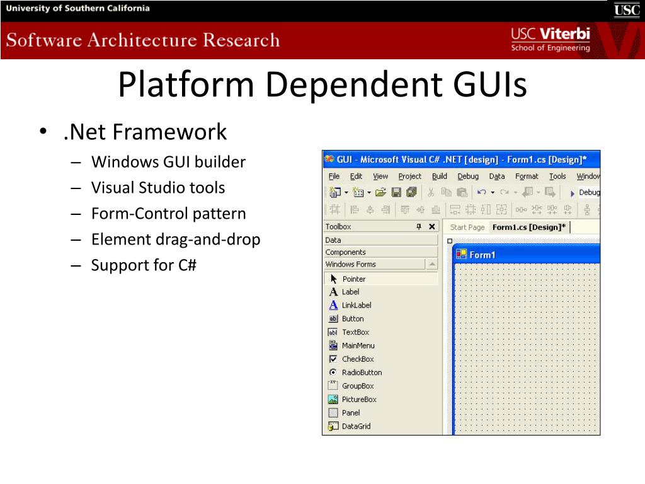Click the Toolbox scroll-up arrow button

(432, 264)
